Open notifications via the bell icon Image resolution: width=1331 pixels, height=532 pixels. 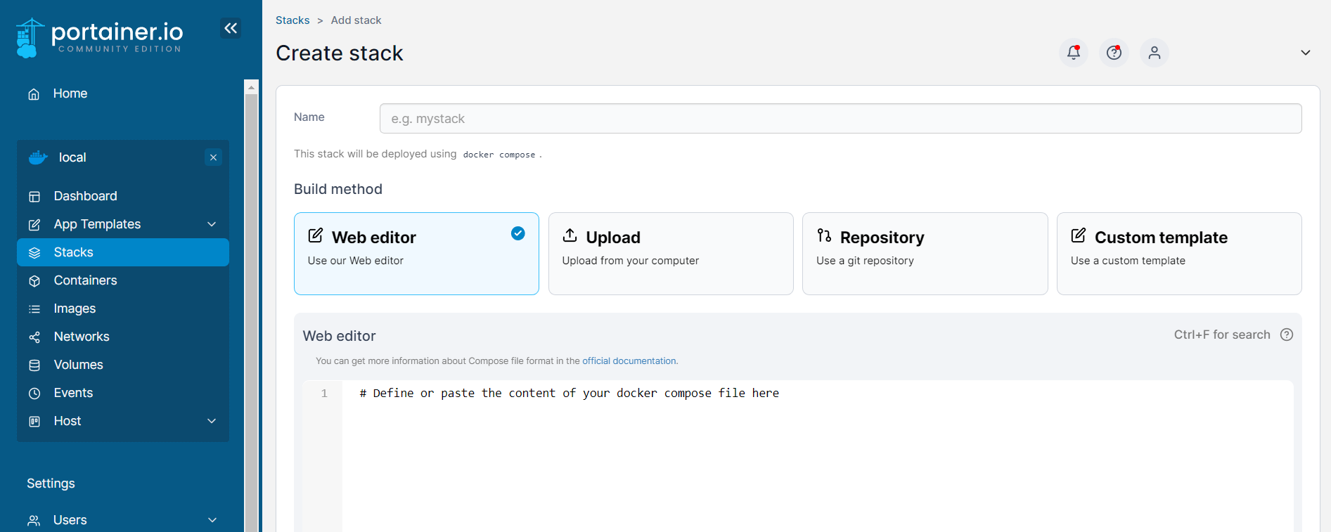coord(1073,52)
